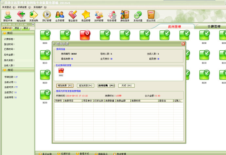Click 过滤状态 in the bottom bar
Viewport: 226px width, 155px height.
tap(64, 154)
